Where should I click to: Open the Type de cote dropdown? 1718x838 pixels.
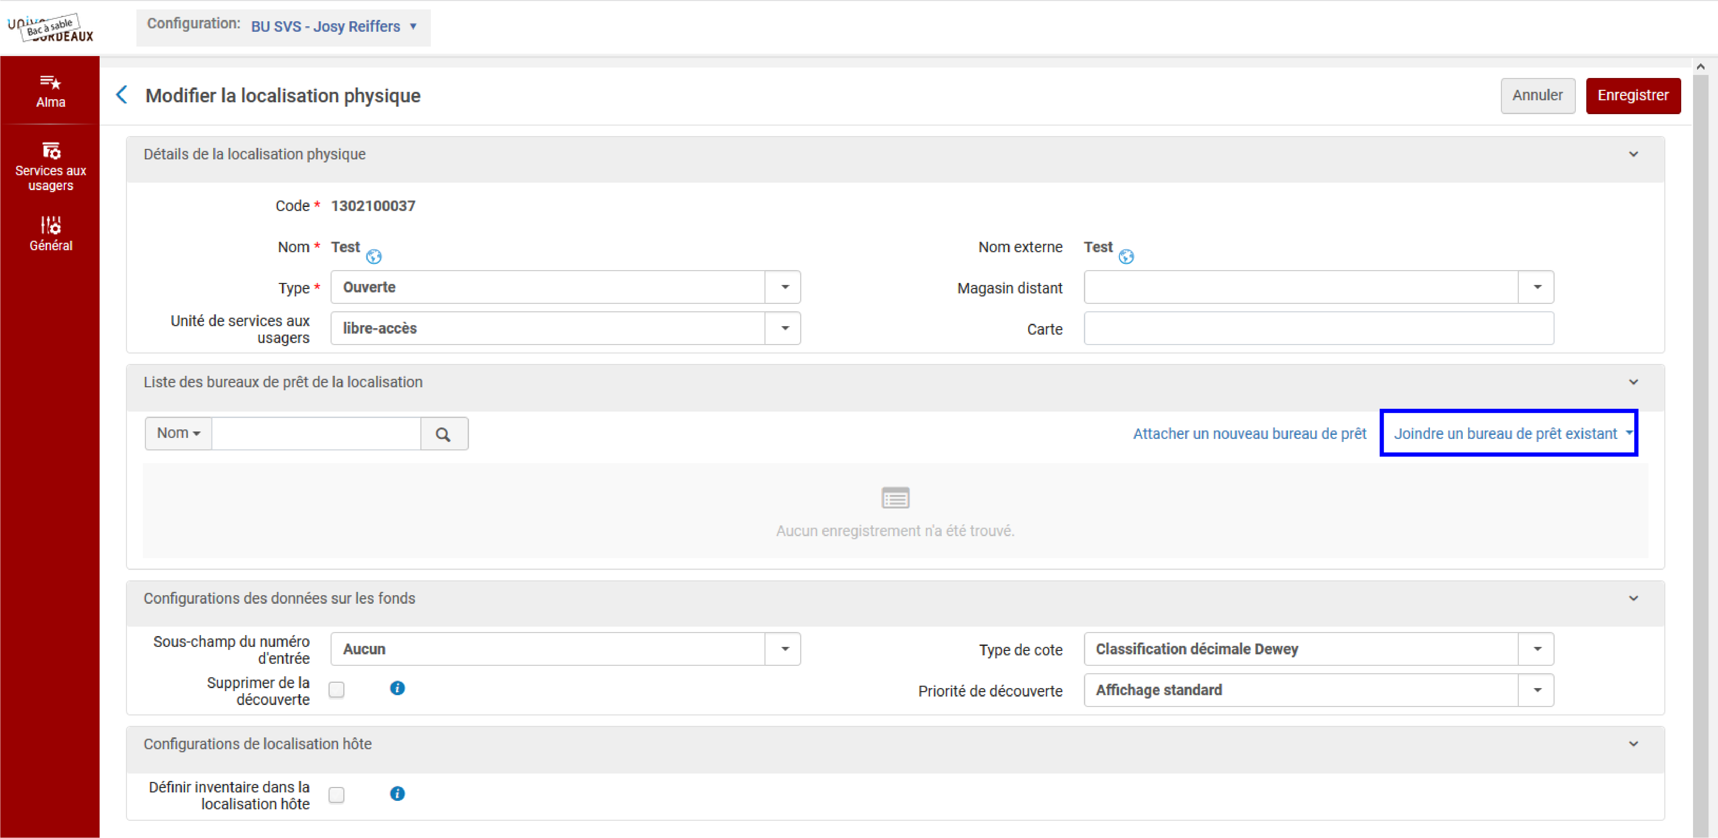(1319, 649)
